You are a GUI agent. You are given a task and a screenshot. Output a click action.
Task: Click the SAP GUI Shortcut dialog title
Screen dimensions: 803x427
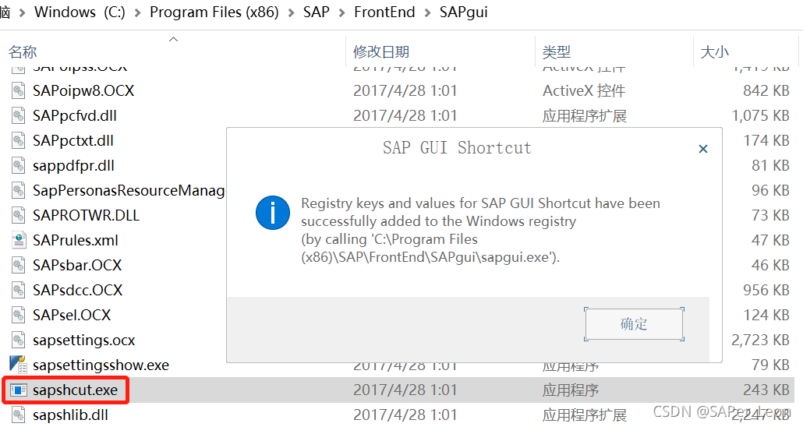[457, 148]
